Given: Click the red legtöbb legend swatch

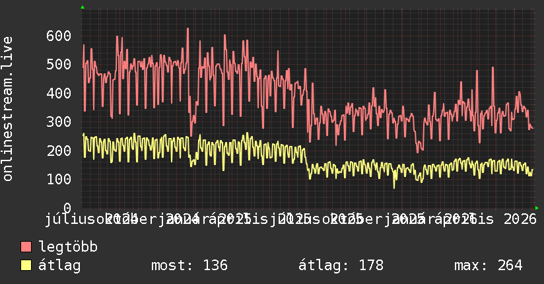Looking at the screenshot, I should pos(26,247).
